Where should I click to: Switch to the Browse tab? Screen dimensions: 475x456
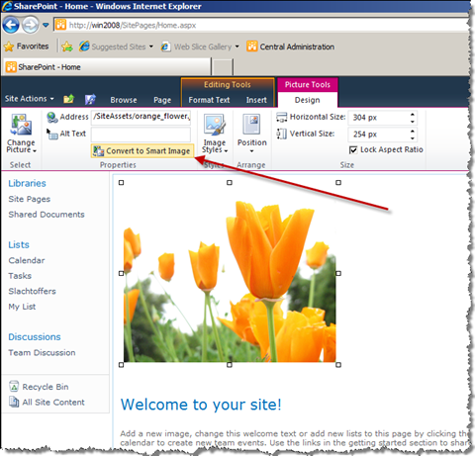124,100
